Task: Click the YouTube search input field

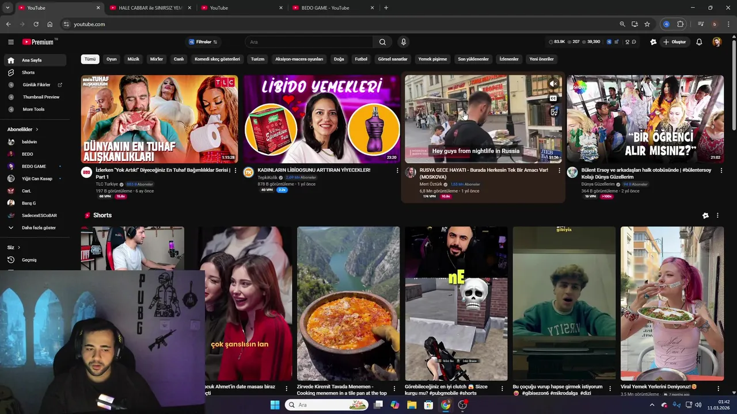Action: coord(309,42)
